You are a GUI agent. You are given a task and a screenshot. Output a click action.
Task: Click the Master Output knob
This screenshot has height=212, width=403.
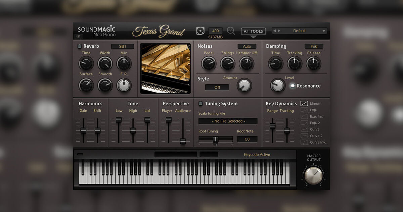point(314,175)
